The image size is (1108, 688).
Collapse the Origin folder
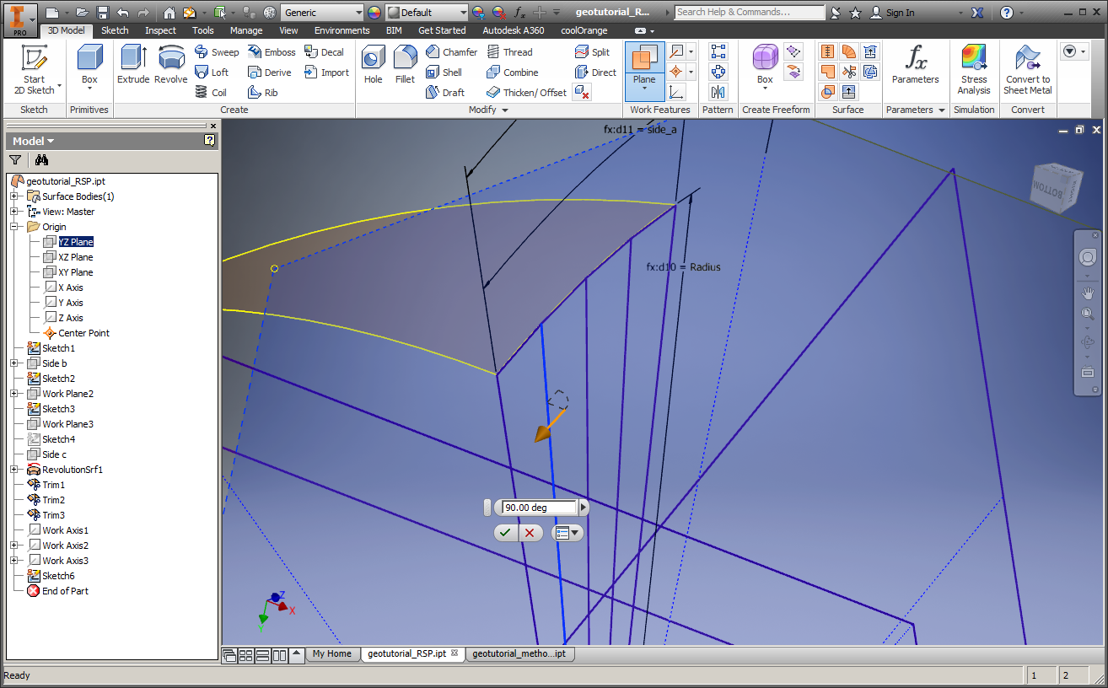tap(14, 227)
